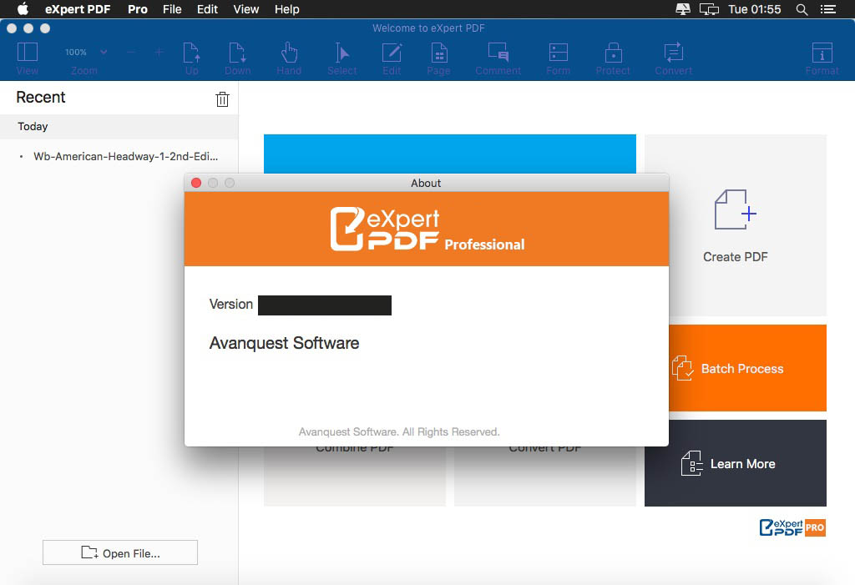Open the Edit menu in menu bar
The image size is (855, 585).
pyautogui.click(x=207, y=9)
